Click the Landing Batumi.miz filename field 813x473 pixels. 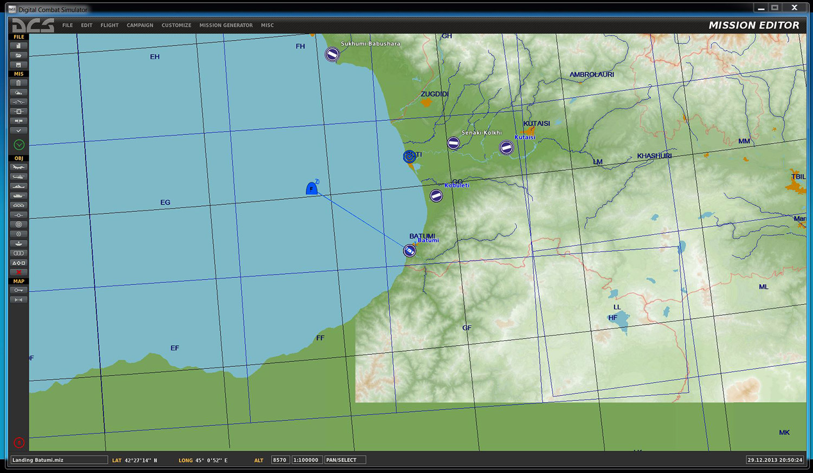pyautogui.click(x=59, y=460)
